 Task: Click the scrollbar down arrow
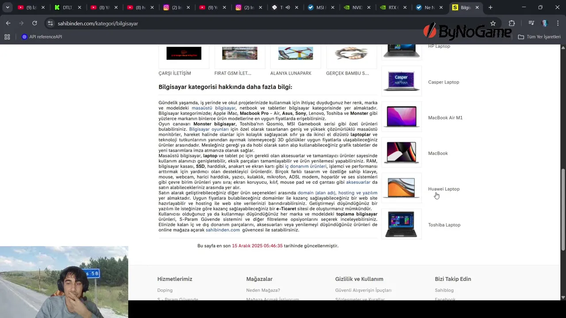(563, 297)
